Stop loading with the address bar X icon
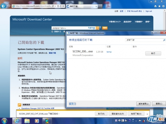 click(63, 6)
